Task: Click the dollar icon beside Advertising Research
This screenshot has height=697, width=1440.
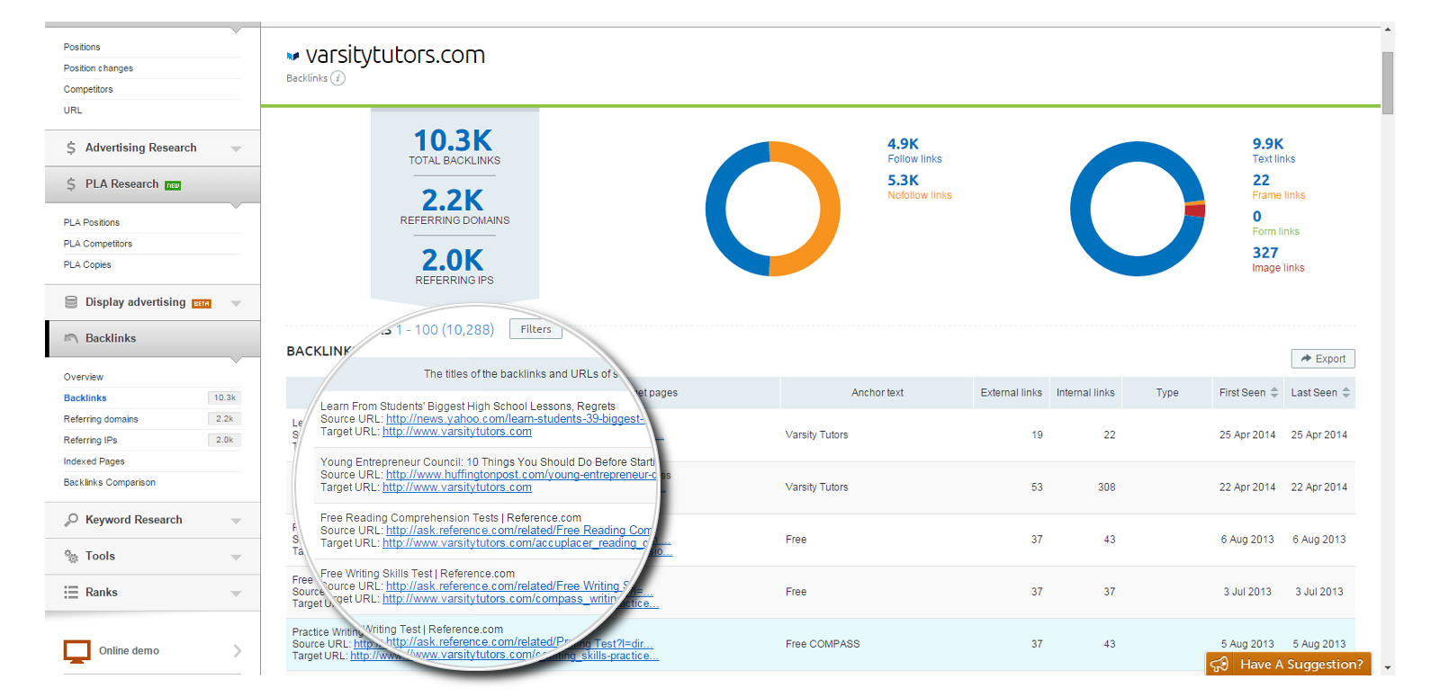Action: click(71, 147)
